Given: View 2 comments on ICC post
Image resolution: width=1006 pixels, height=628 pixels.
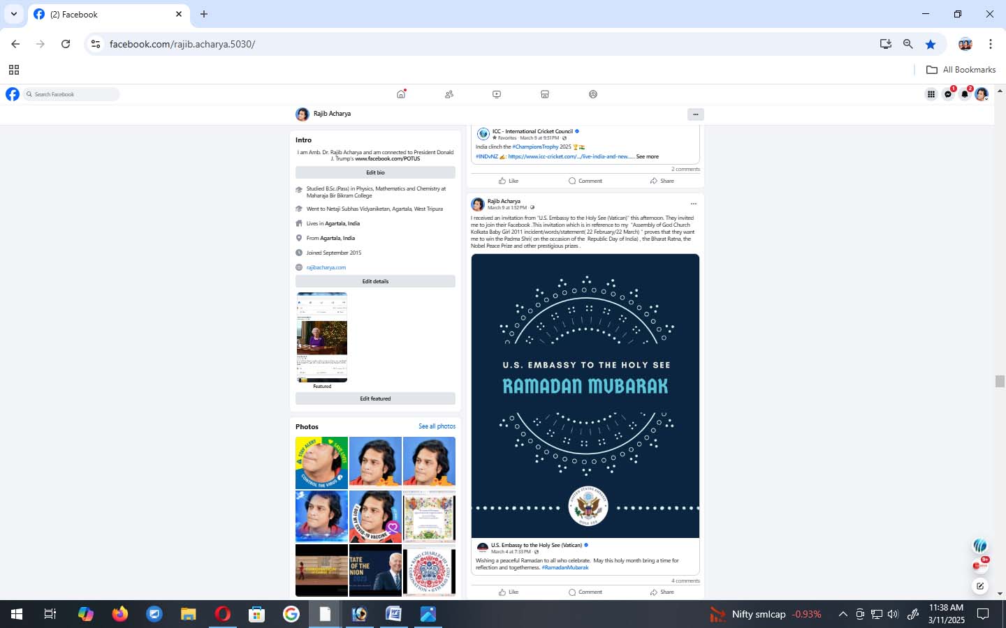Looking at the screenshot, I should [685, 170].
